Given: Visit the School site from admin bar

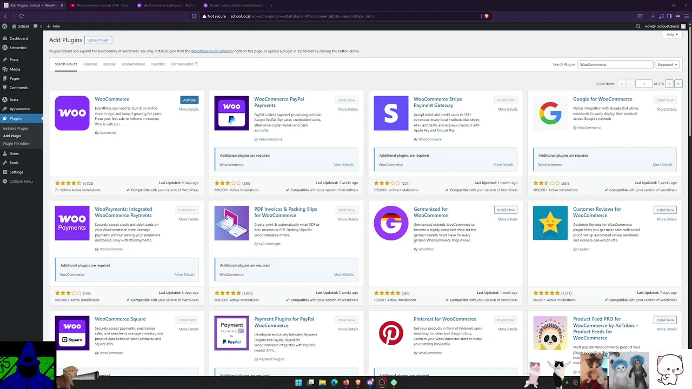Looking at the screenshot, I should (x=21, y=26).
